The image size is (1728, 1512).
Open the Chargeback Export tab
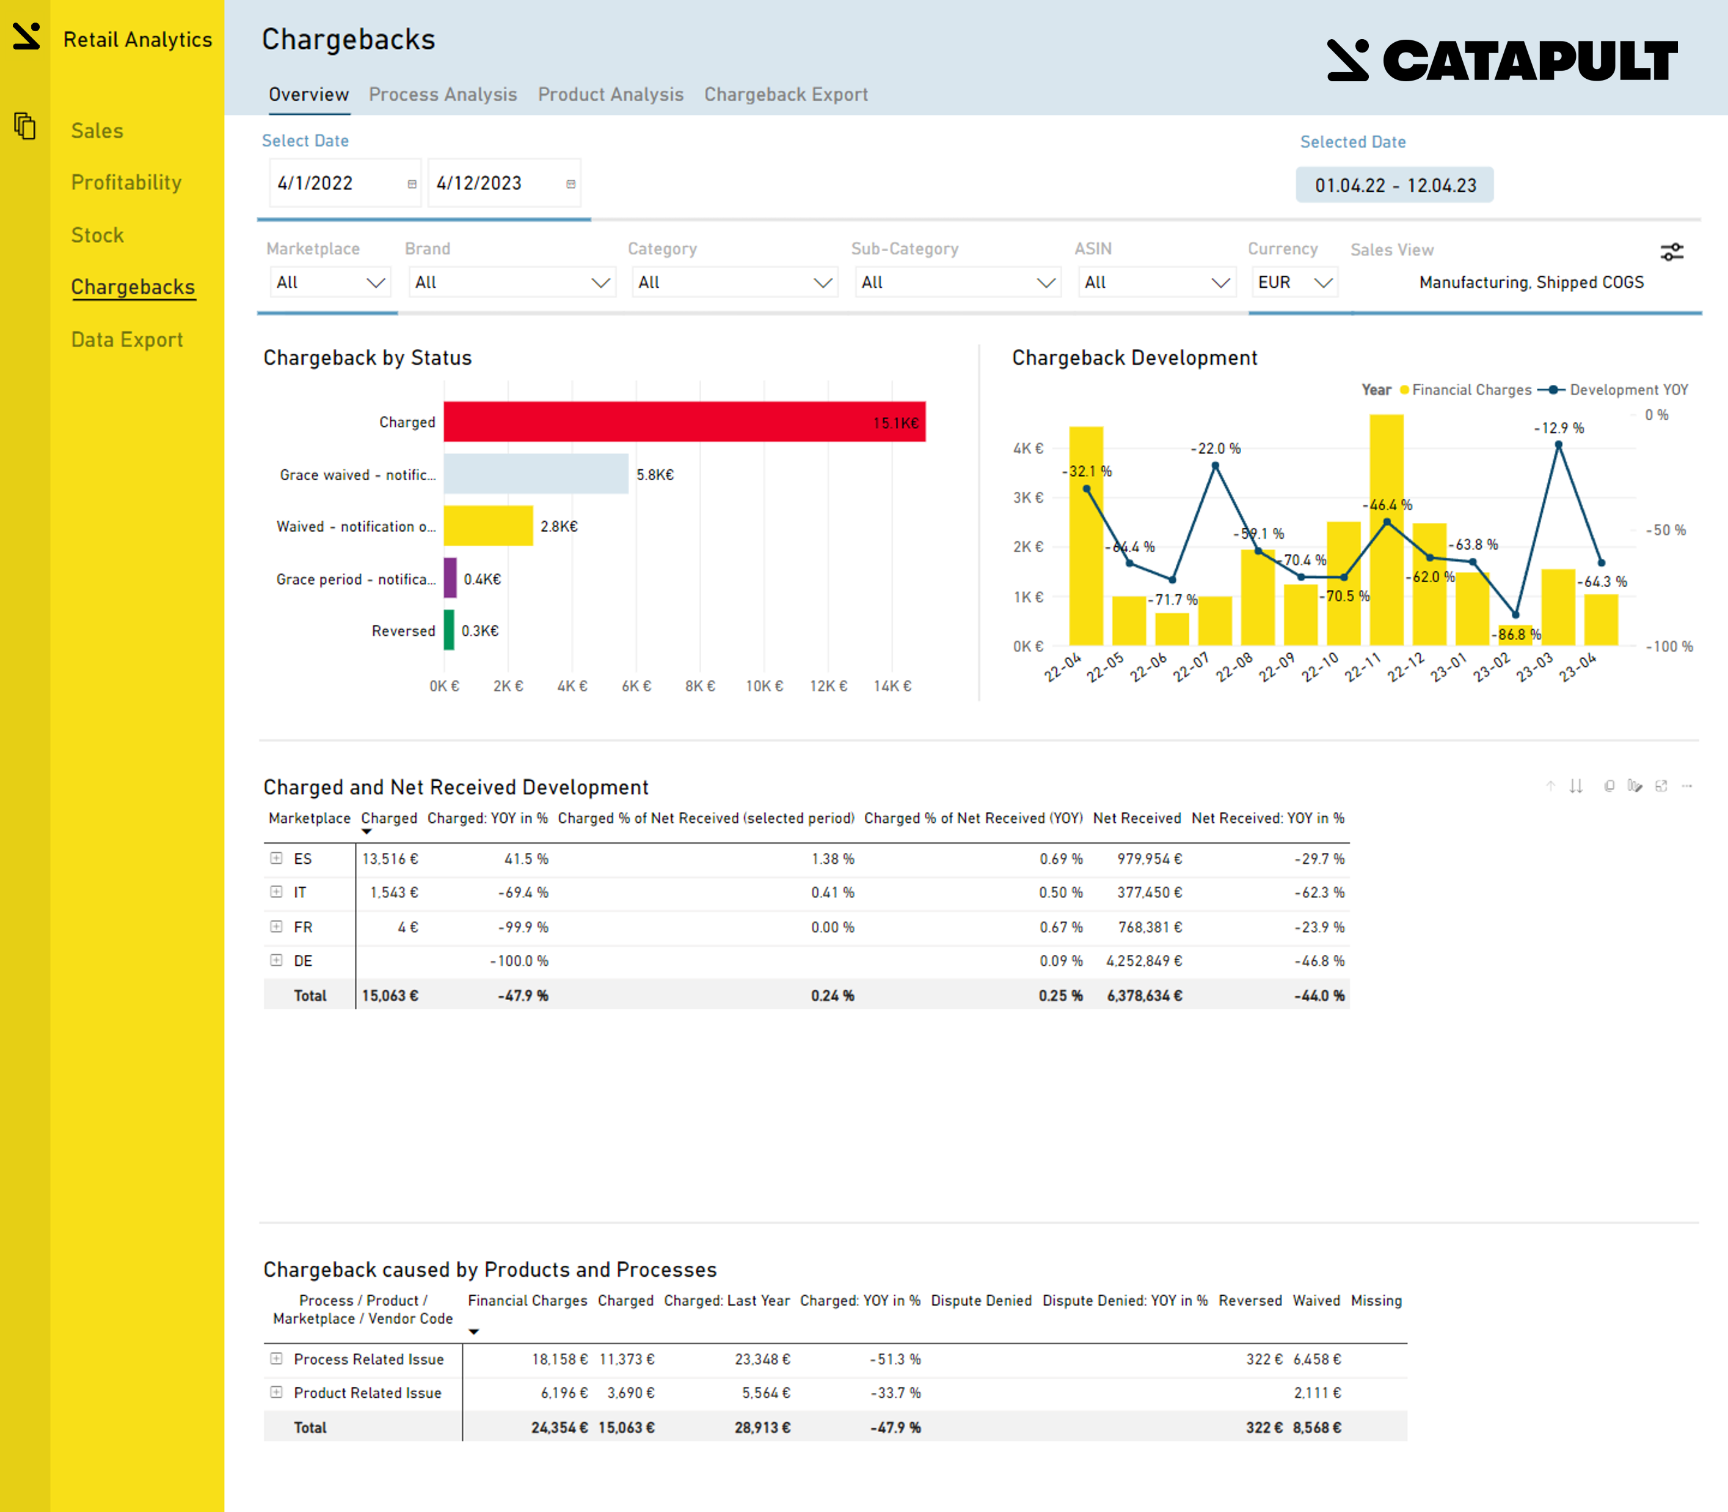[x=786, y=95]
